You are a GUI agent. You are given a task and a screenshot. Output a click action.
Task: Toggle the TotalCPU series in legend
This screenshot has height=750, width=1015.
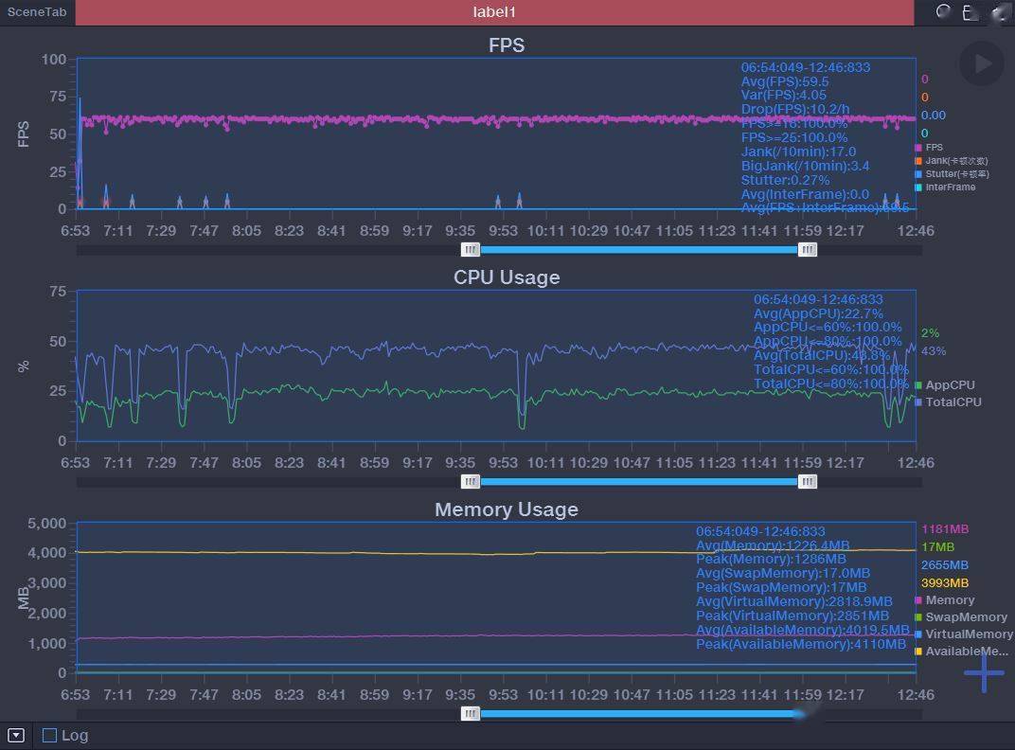[949, 402]
